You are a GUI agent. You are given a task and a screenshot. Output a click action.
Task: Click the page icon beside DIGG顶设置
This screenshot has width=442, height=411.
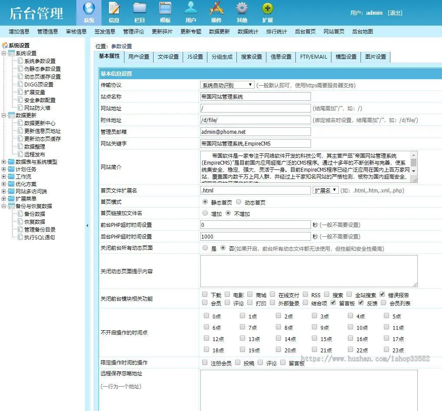point(20,84)
